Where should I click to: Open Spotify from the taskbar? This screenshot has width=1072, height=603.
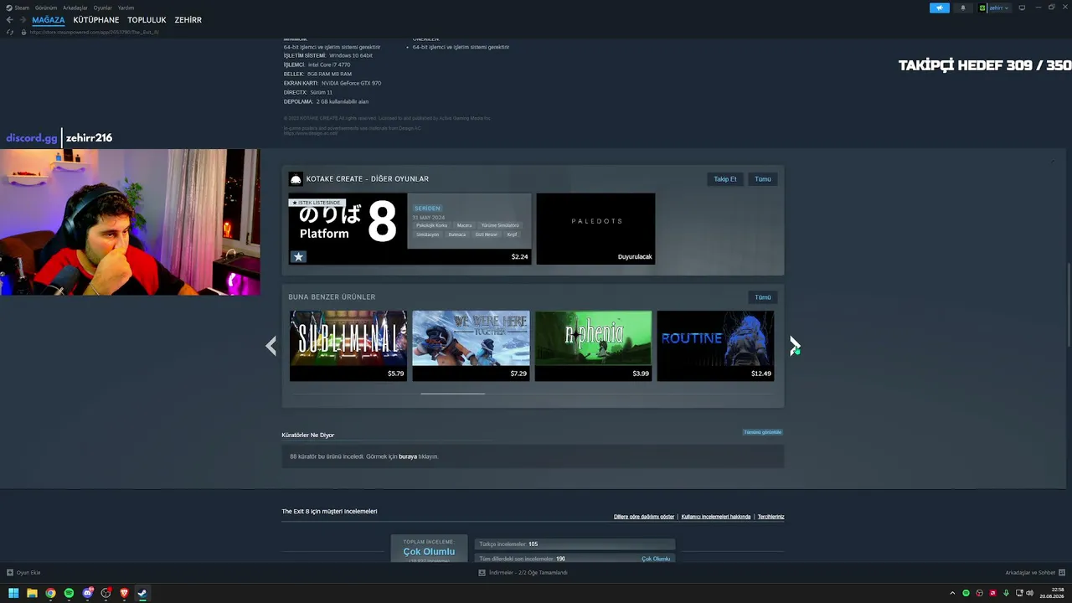pyautogui.click(x=69, y=593)
